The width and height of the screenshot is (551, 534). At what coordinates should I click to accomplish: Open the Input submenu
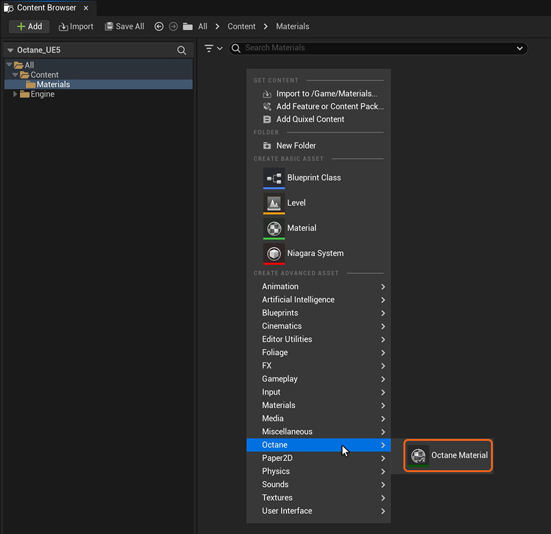point(318,392)
